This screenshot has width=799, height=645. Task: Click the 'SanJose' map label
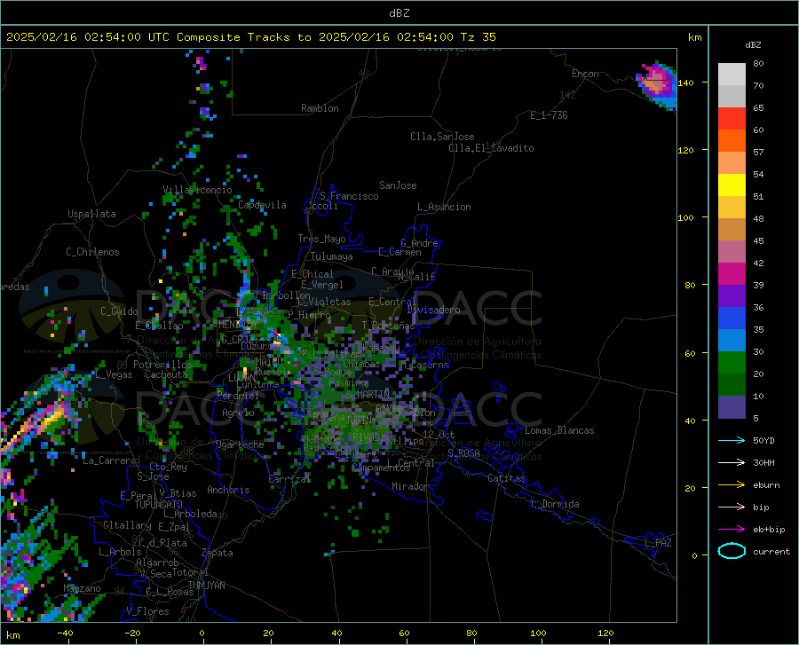(x=398, y=185)
